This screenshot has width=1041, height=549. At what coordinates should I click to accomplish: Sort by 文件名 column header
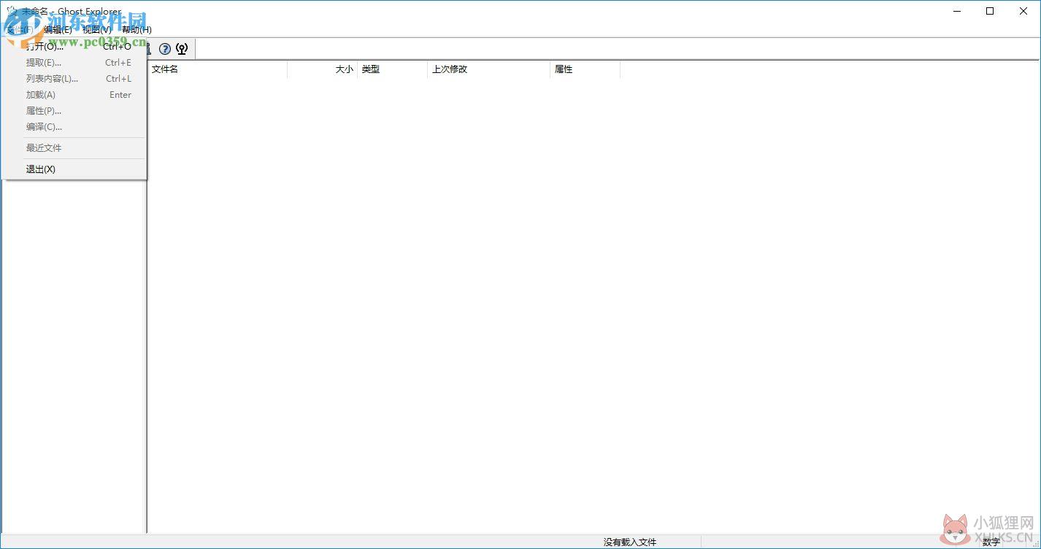tap(218, 69)
